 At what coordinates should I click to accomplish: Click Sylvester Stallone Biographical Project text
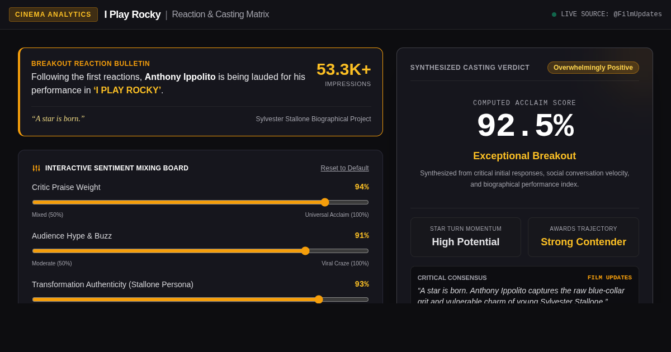tap(314, 119)
